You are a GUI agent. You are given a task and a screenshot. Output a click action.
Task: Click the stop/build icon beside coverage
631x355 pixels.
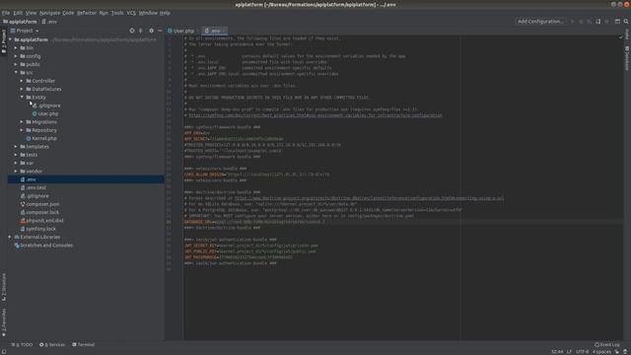coord(598,22)
